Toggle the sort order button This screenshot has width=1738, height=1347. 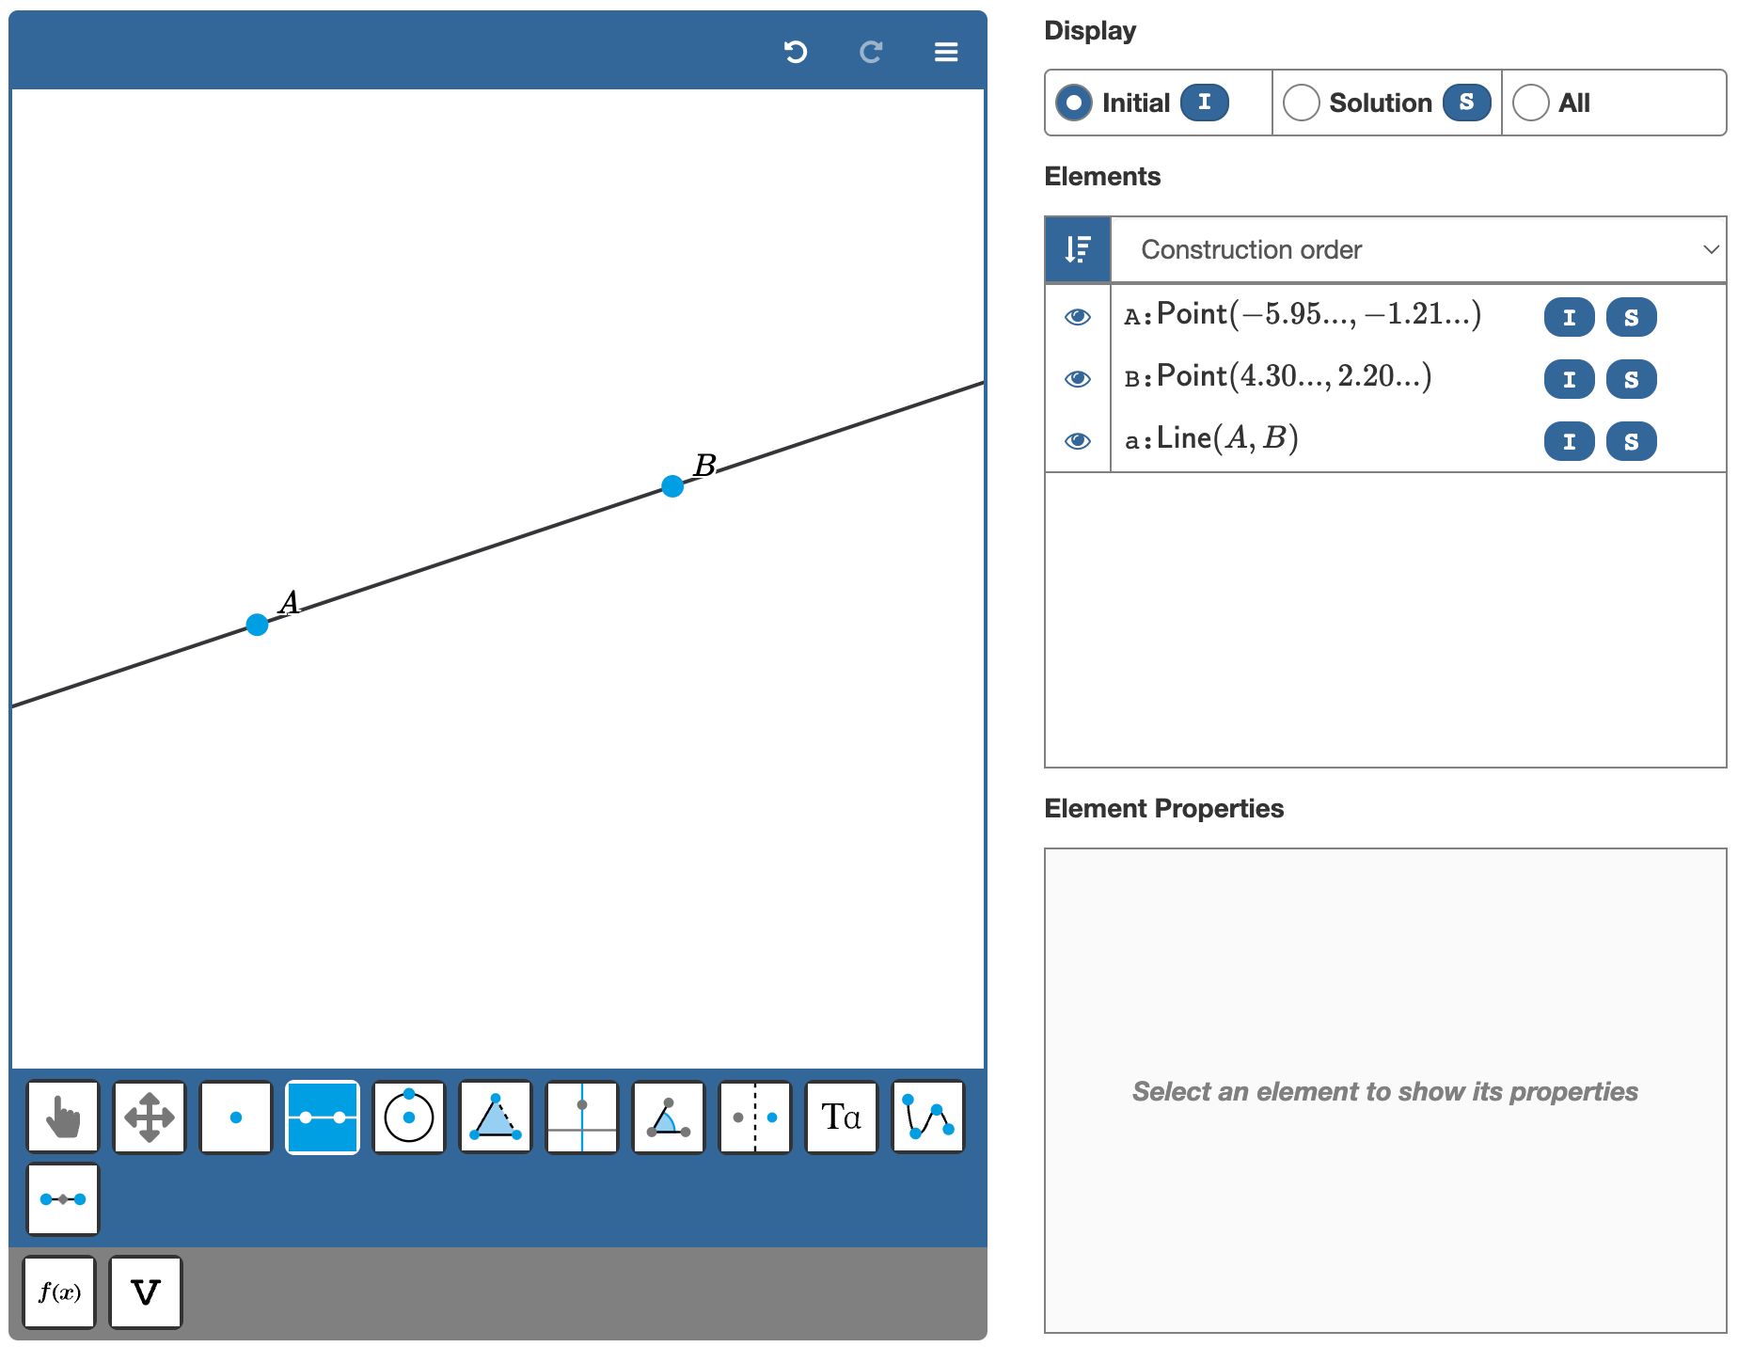1078,249
